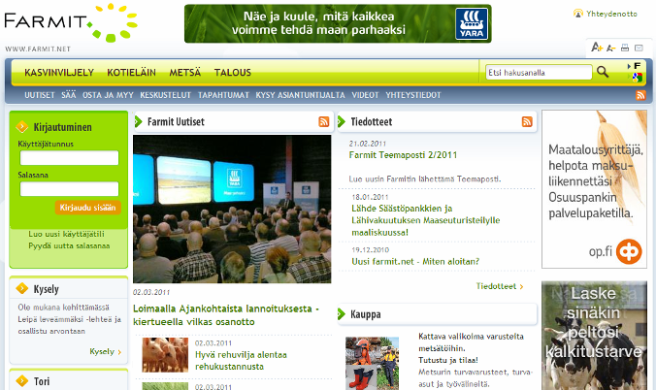Open Farmit Teemaposti 2/2011 bulletin
This screenshot has width=656, height=390.
pos(403,155)
